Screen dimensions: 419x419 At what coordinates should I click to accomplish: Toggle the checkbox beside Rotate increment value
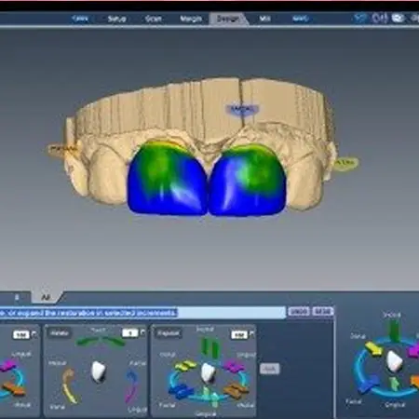pyautogui.click(x=142, y=332)
